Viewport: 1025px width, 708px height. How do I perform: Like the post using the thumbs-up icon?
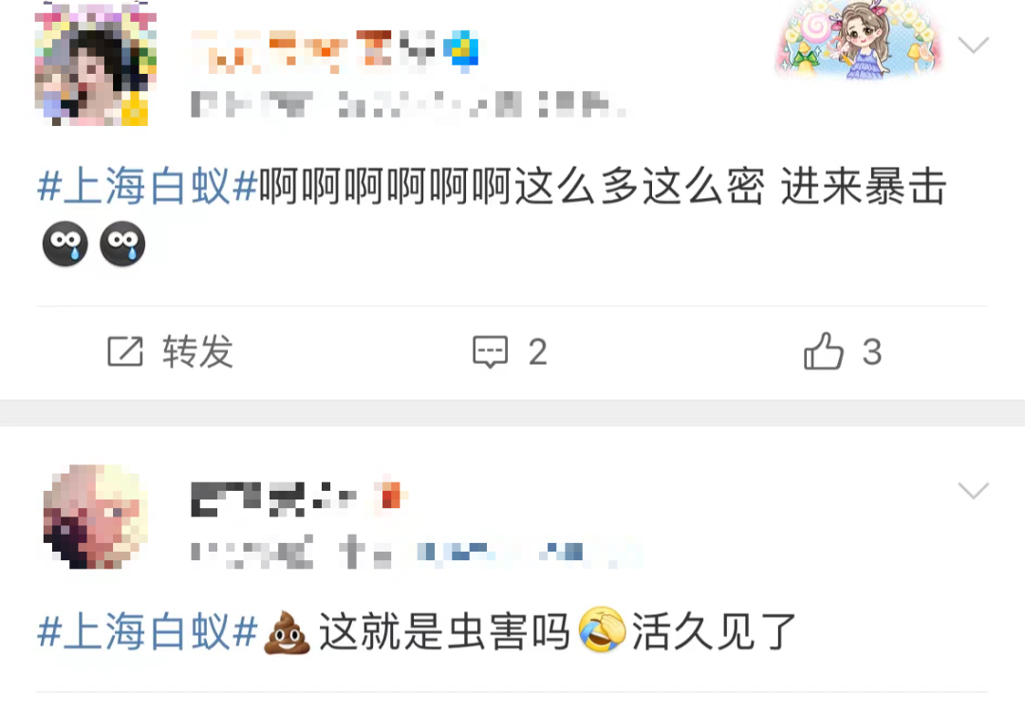pyautogui.click(x=824, y=351)
